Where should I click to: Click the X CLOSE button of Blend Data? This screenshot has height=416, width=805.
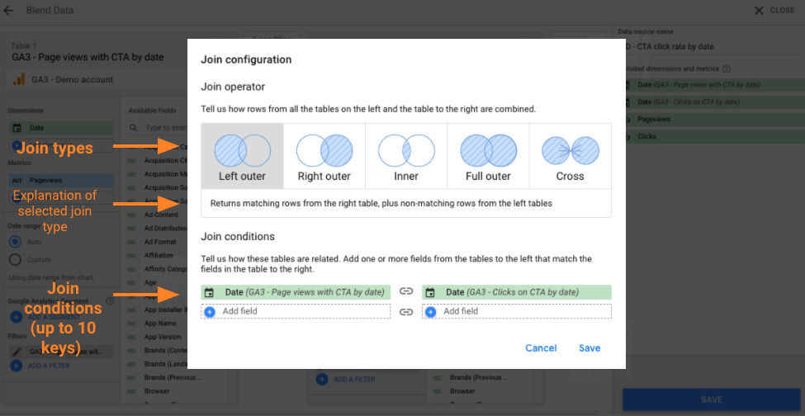coord(774,10)
